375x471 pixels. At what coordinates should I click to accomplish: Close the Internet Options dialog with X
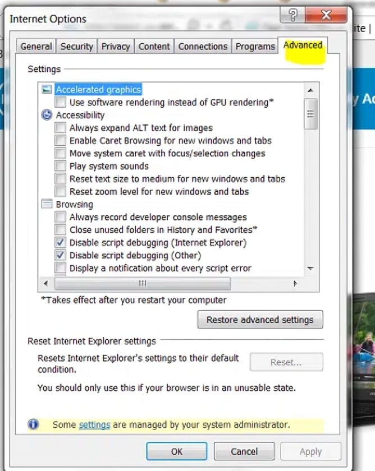click(326, 15)
